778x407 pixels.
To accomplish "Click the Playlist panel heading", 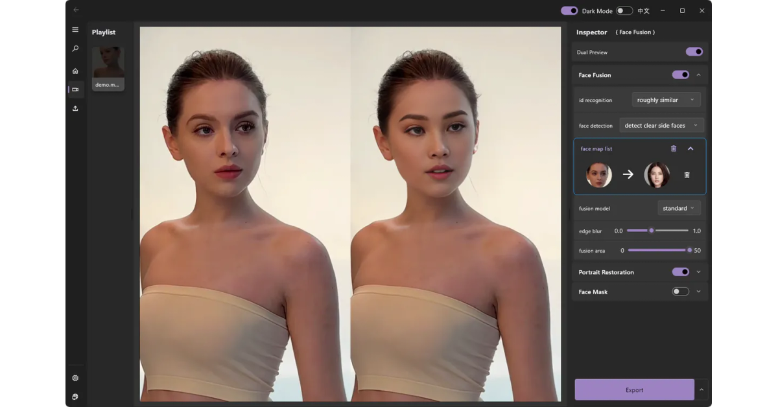I will [x=104, y=32].
